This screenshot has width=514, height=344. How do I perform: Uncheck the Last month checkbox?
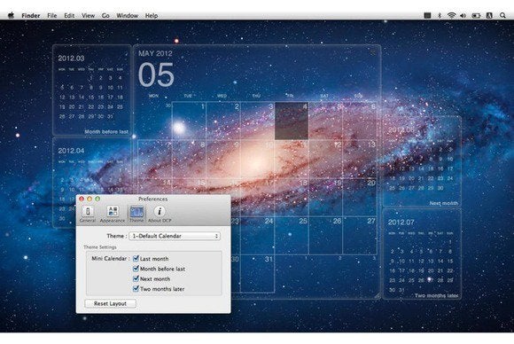(136, 258)
